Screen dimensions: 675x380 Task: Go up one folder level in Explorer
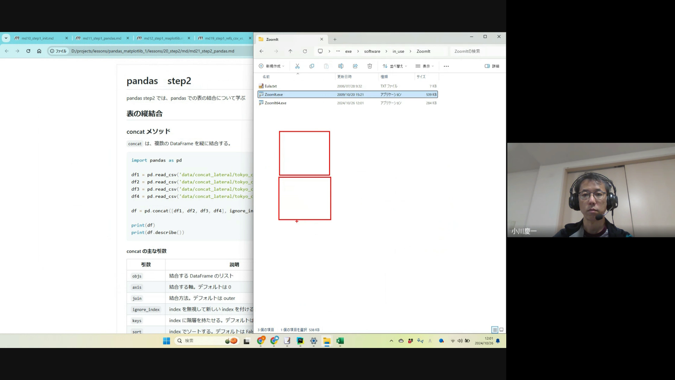pyautogui.click(x=290, y=51)
